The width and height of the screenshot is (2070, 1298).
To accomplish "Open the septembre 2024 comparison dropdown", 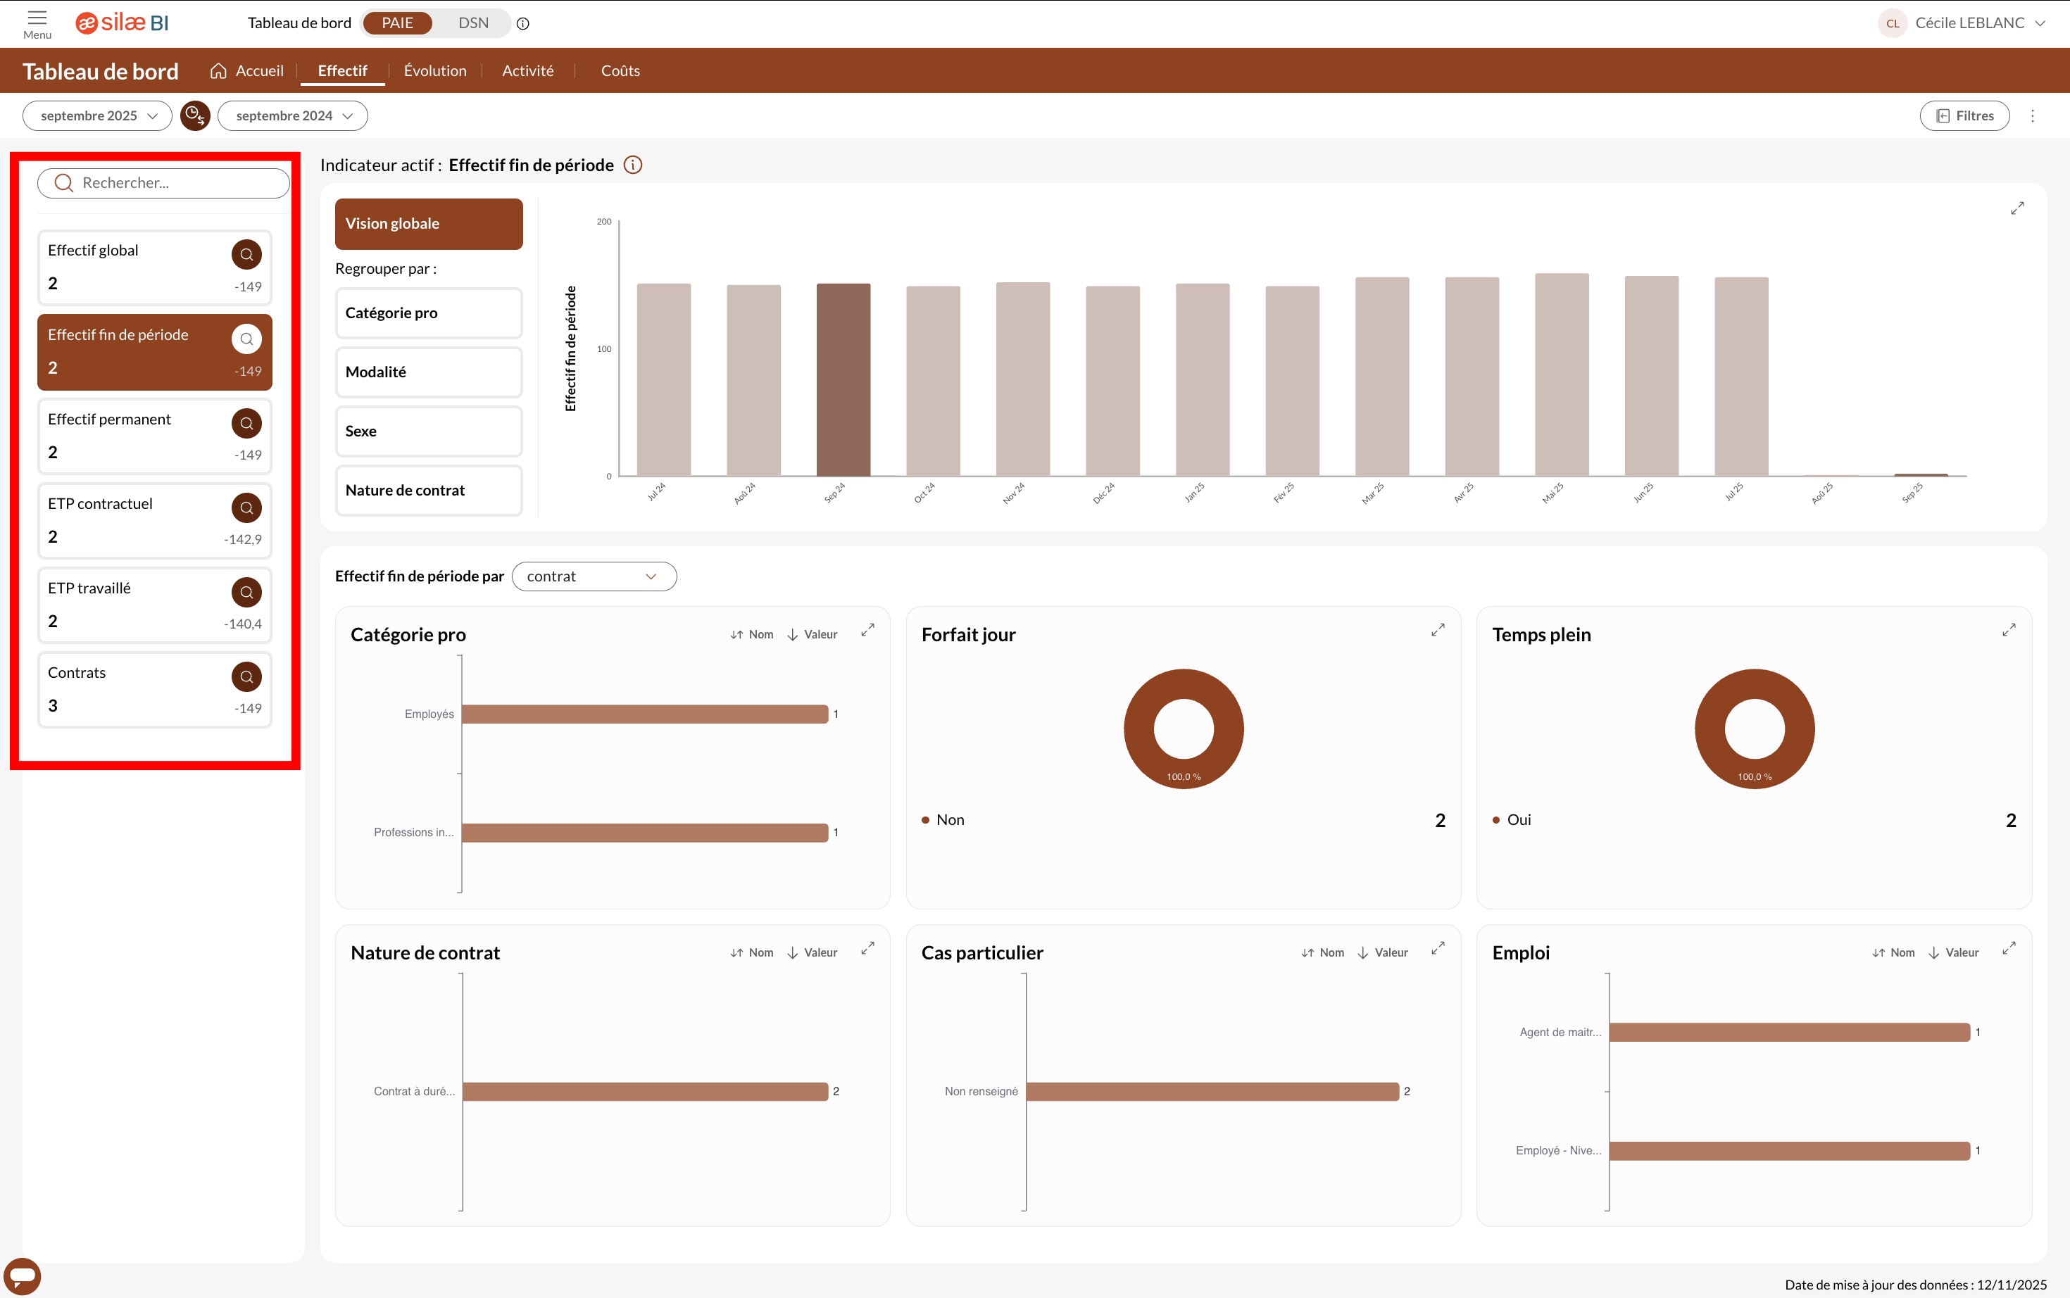I will [293, 116].
